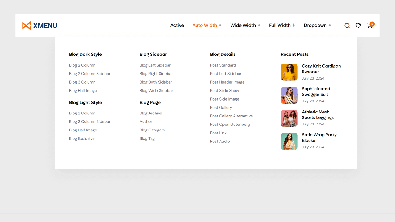Click Athletic Mesh Sports Leggings thumbnail
Viewport: 395px width, 222px height.
pos(289,118)
